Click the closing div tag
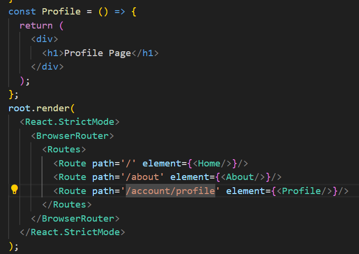The width and height of the screenshot is (359, 254). point(47,66)
